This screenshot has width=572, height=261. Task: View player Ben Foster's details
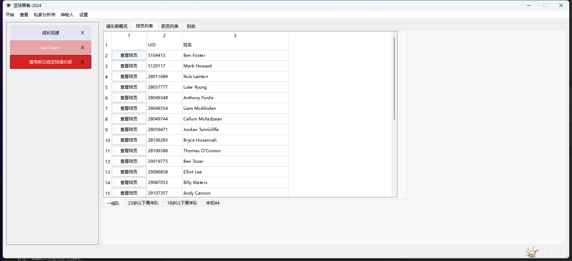pyautogui.click(x=129, y=55)
